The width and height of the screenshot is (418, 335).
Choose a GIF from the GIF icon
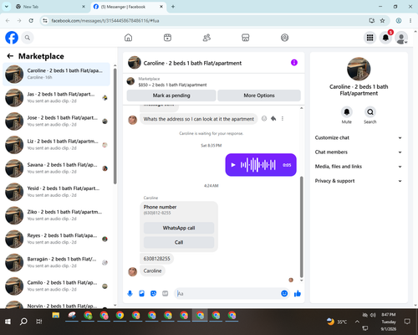166,293
